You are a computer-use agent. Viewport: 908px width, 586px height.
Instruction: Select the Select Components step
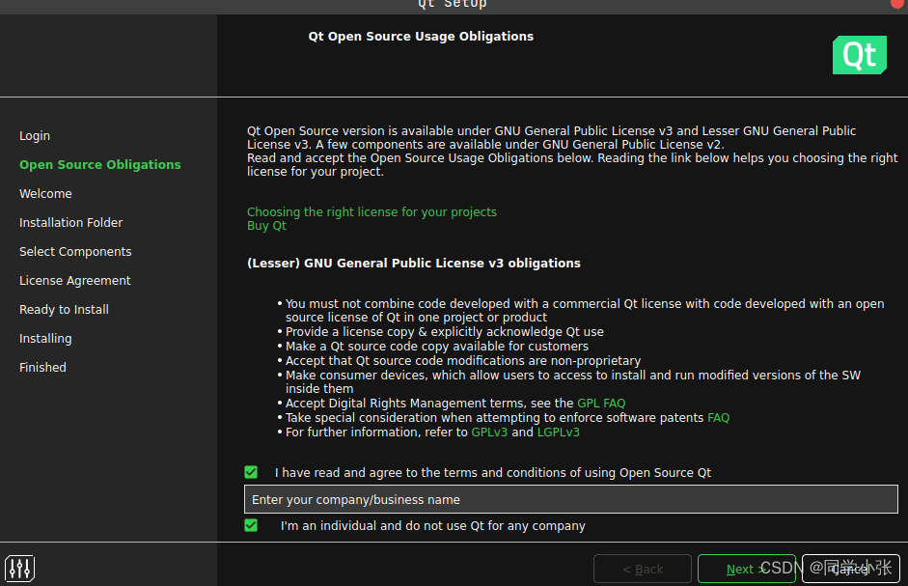click(x=75, y=252)
